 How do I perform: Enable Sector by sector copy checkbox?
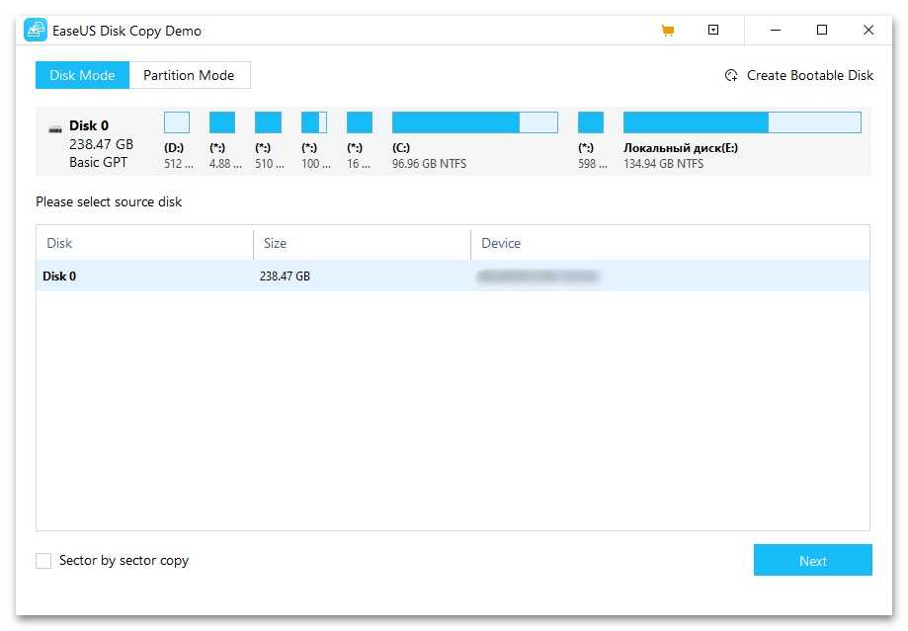tap(43, 560)
